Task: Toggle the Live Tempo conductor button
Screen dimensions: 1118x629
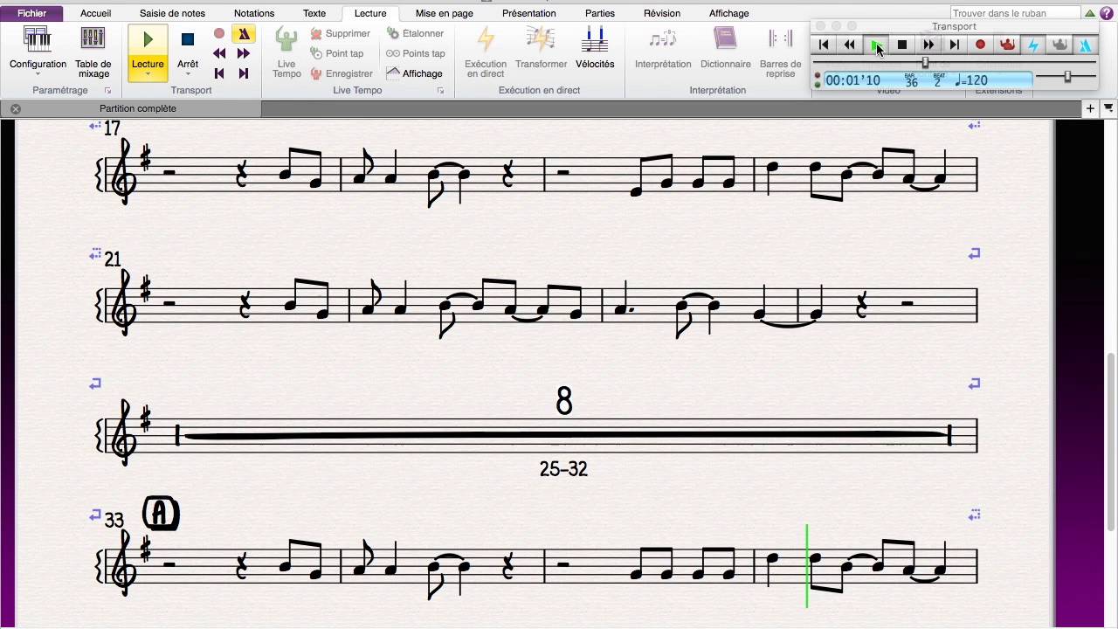Action: coord(286,52)
